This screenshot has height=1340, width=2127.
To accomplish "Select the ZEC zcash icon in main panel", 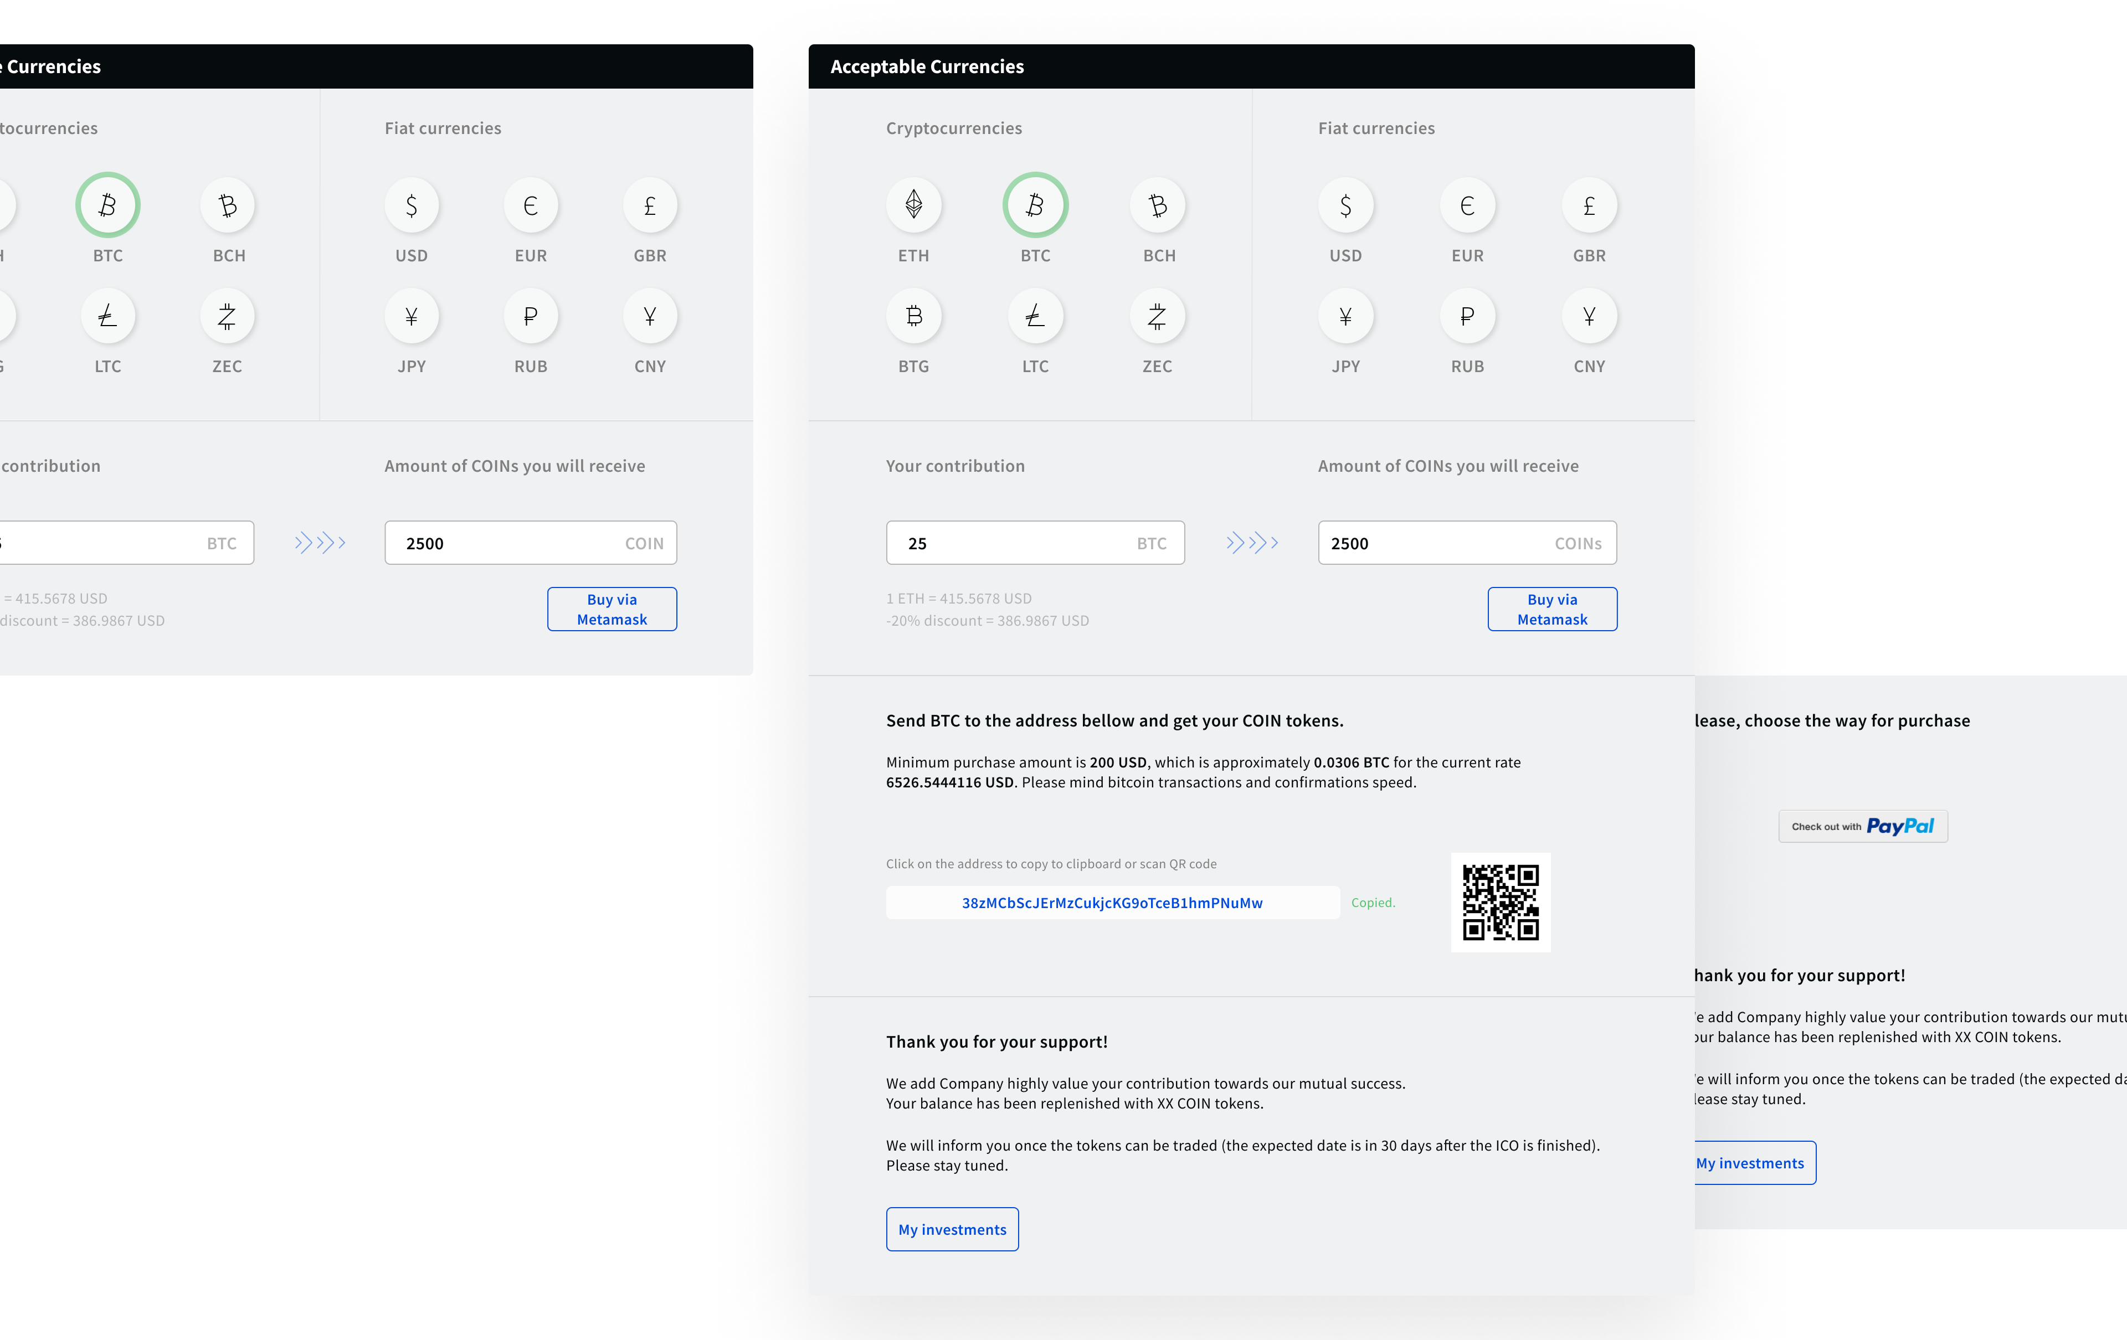I will (1157, 316).
